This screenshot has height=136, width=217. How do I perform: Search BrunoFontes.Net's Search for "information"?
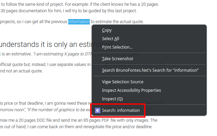click(149, 70)
